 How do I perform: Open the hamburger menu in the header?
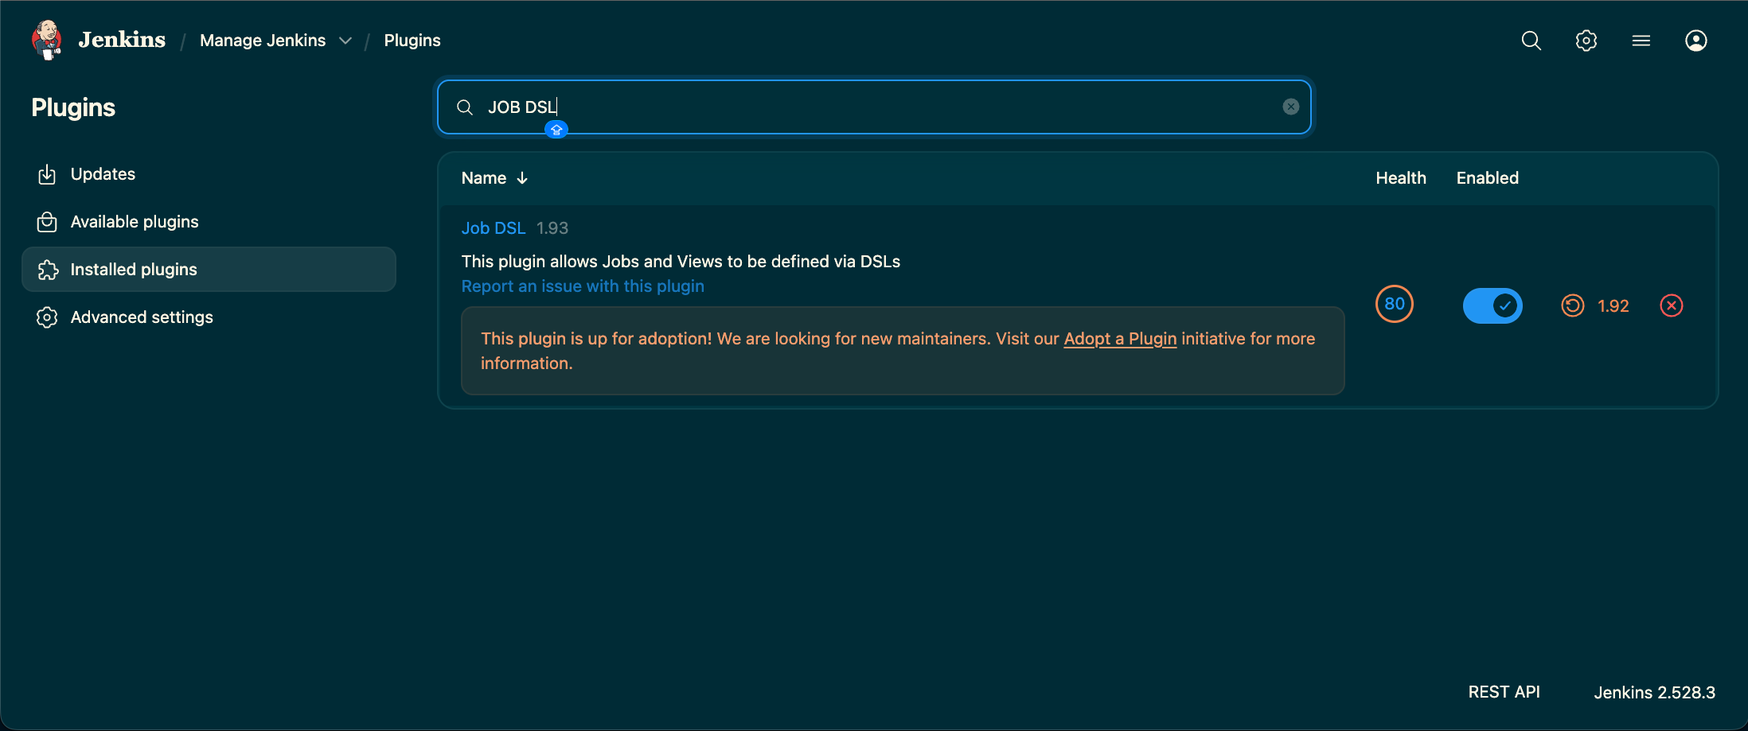(1641, 40)
